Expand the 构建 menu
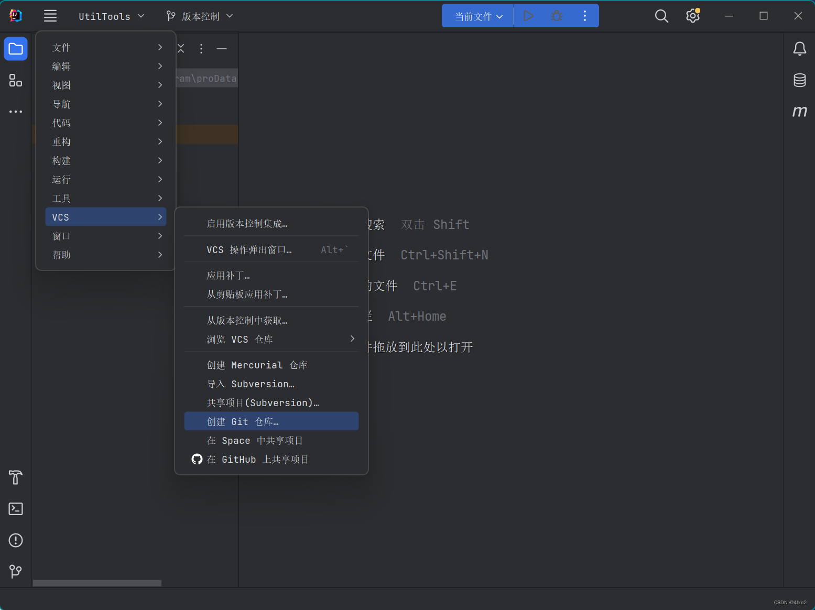 (x=106, y=160)
